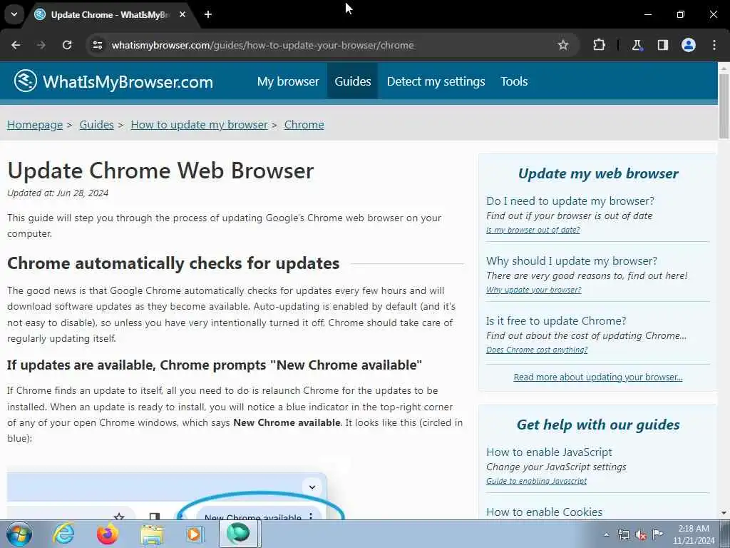The height and width of the screenshot is (548, 730).
Task: Reload the current page
Action: [67, 45]
